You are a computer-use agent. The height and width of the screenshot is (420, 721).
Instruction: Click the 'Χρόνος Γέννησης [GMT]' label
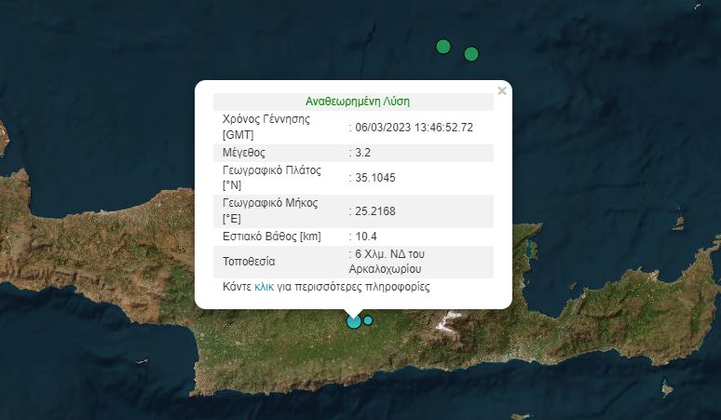266,128
